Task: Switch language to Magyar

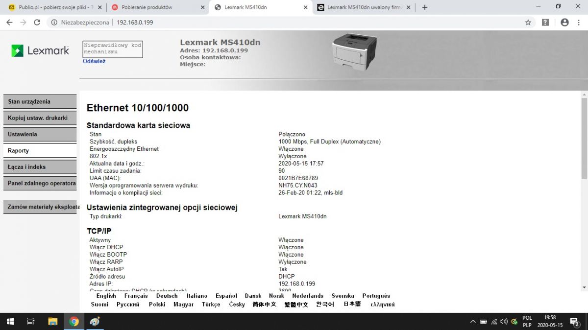Action: (x=184, y=305)
